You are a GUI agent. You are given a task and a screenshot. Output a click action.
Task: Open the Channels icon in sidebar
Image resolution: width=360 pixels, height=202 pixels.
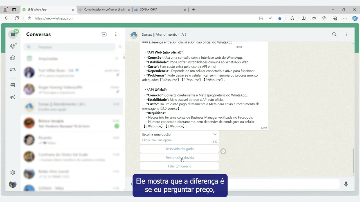click(x=13, y=58)
